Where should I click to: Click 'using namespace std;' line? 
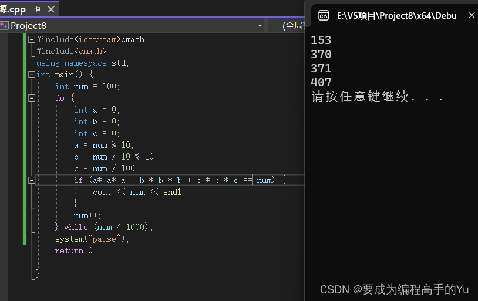(x=83, y=63)
